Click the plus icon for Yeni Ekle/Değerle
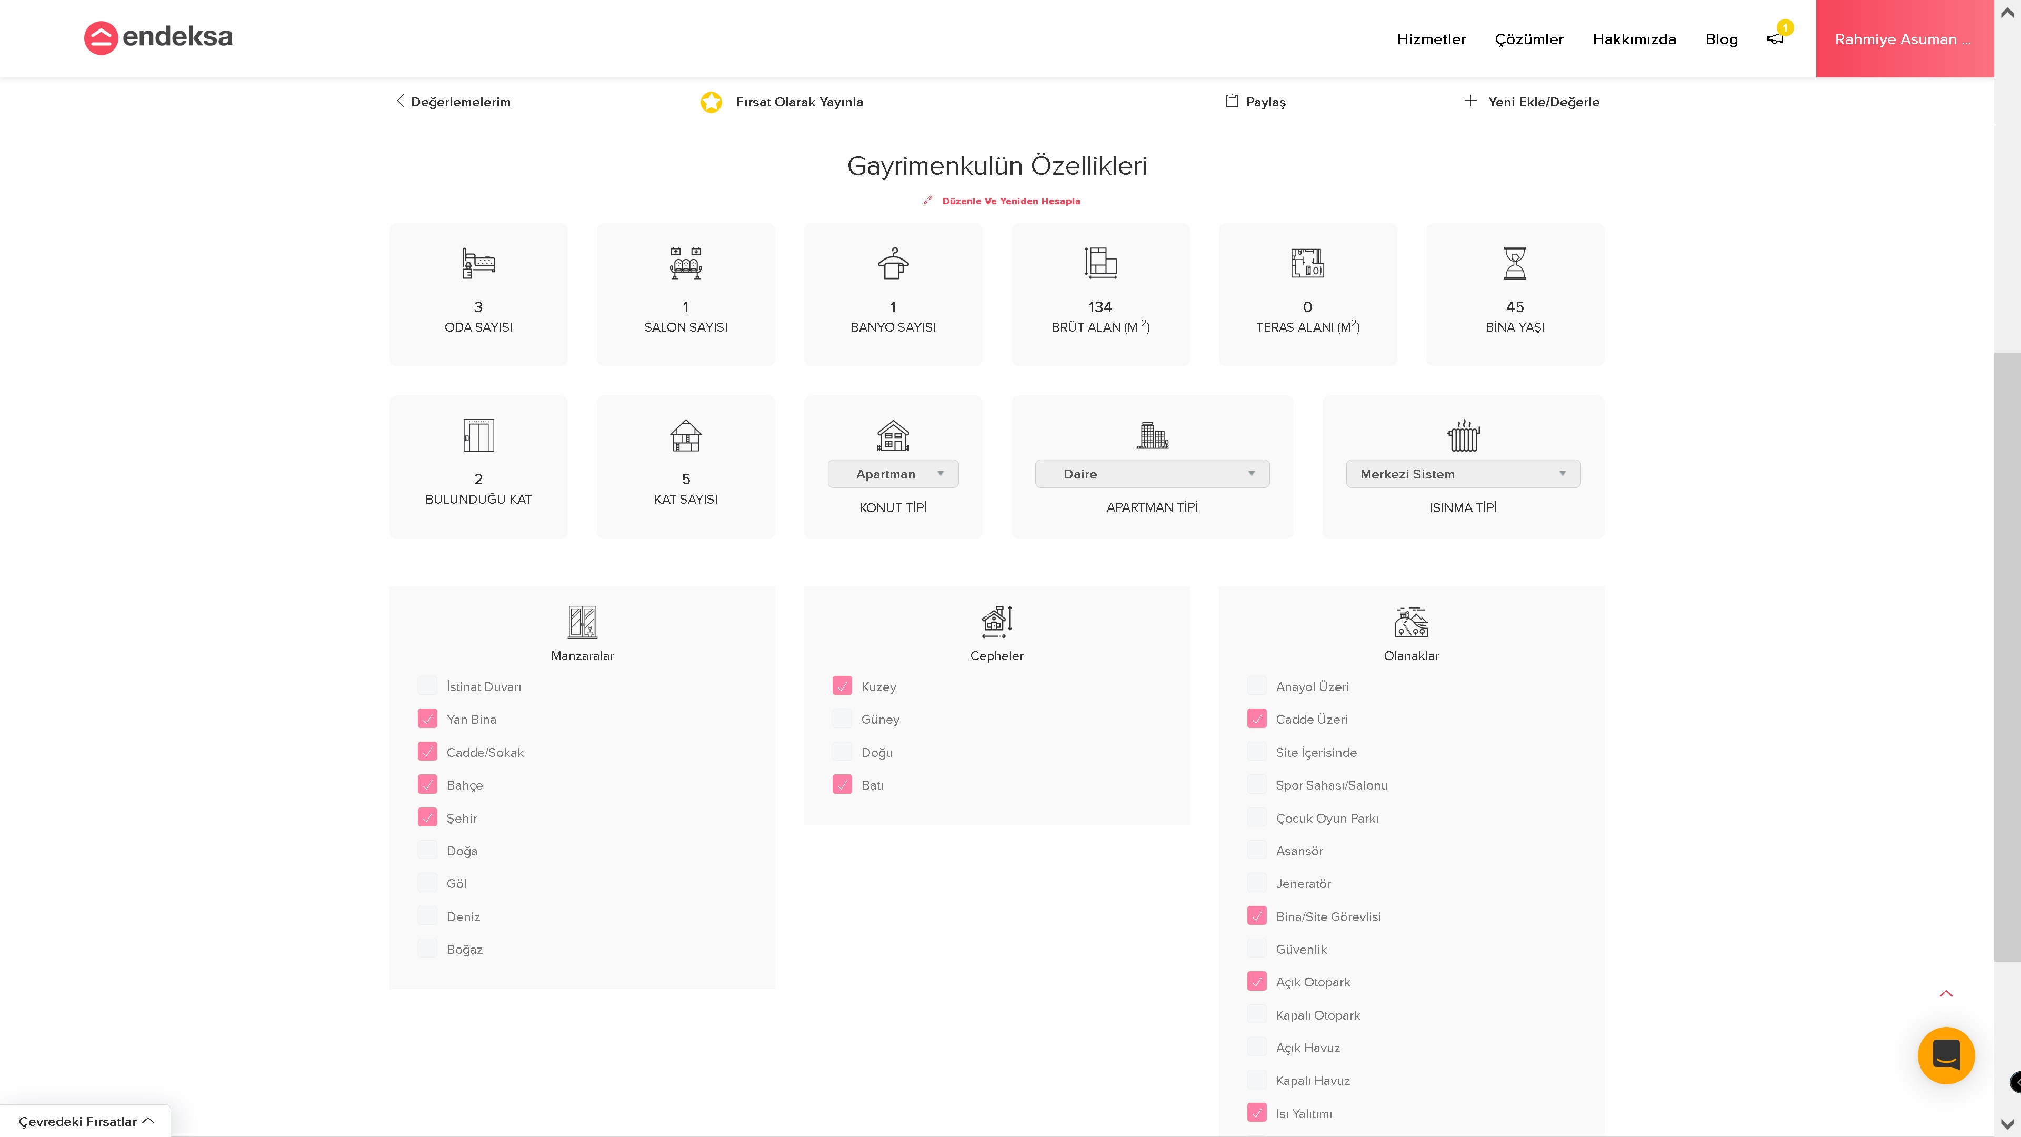Image resolution: width=2021 pixels, height=1137 pixels. click(1470, 101)
